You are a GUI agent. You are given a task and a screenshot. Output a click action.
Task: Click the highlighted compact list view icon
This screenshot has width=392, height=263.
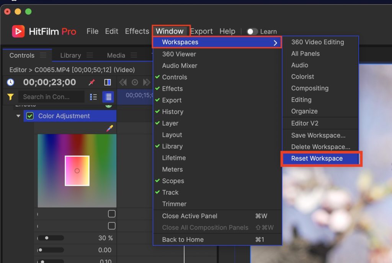(108, 97)
